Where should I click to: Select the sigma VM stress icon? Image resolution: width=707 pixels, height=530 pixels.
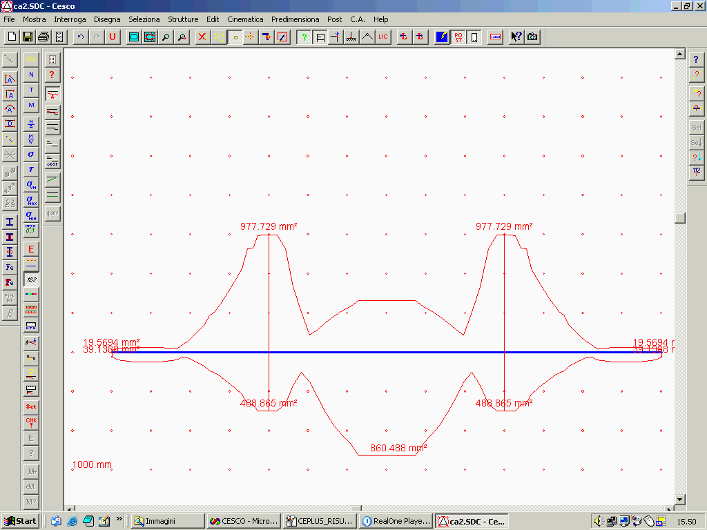31,184
